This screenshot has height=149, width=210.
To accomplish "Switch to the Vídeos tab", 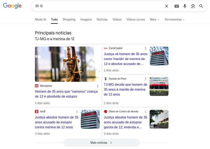I will pyautogui.click(x=117, y=20).
